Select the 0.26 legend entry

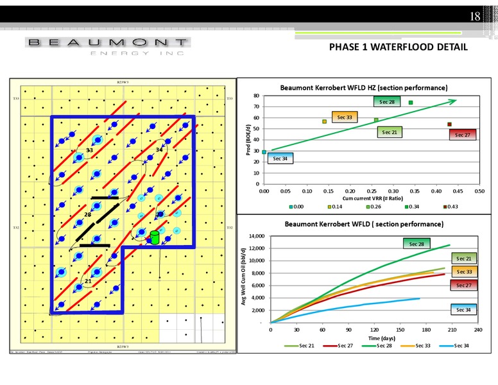(374, 207)
